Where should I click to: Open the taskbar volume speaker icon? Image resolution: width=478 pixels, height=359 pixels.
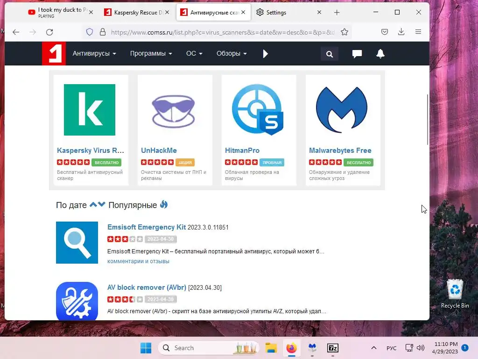point(421,348)
